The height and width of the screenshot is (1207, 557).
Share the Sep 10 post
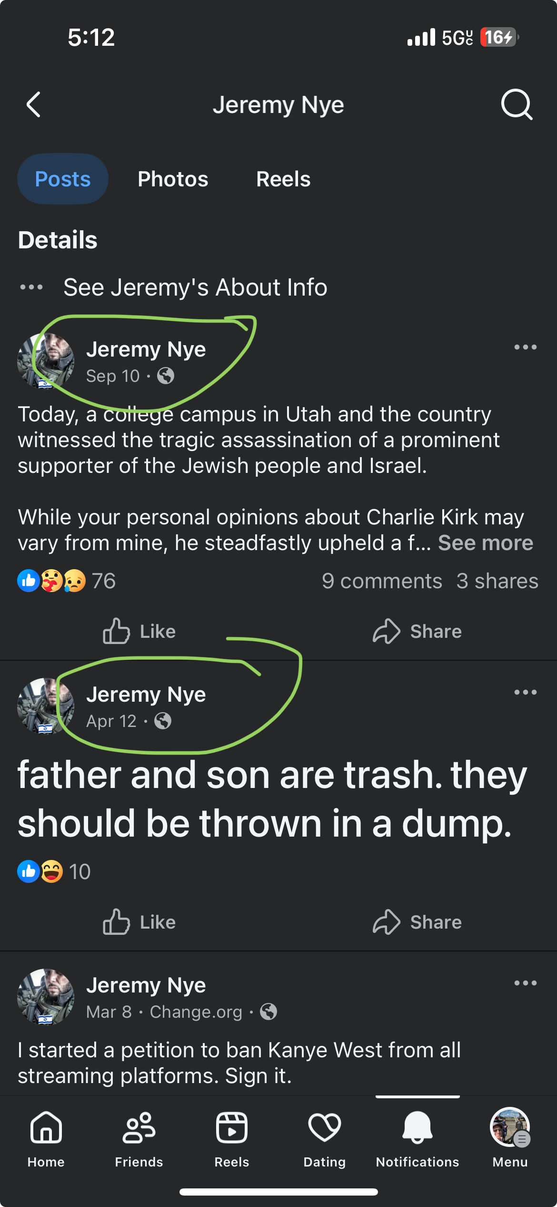click(x=417, y=631)
